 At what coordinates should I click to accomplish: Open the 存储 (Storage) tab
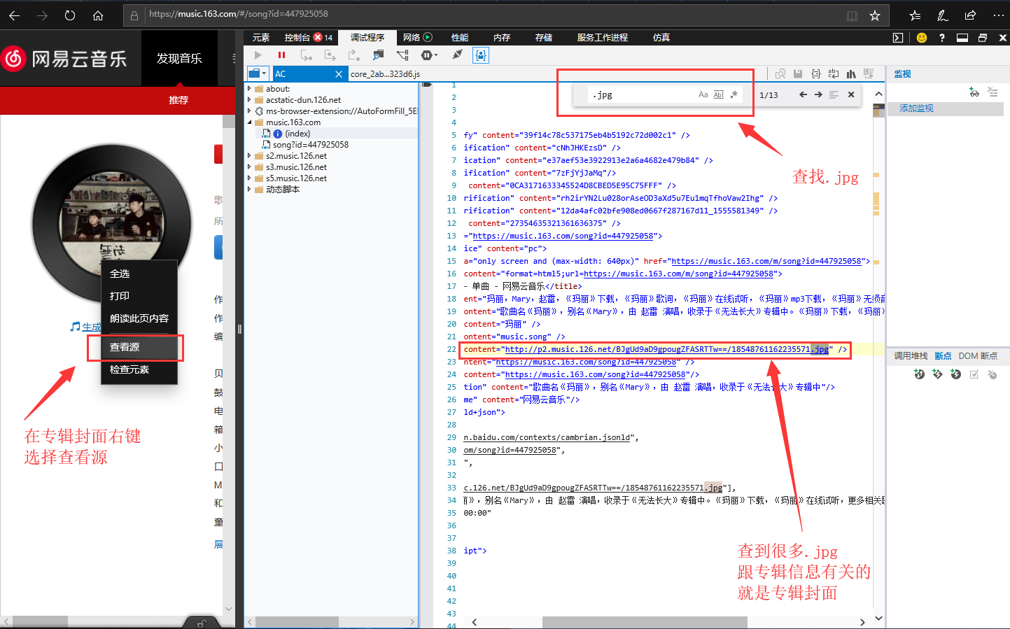click(x=544, y=38)
